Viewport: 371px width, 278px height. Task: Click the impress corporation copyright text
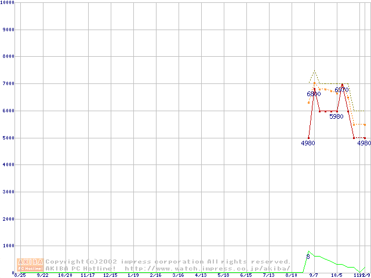click(168, 262)
